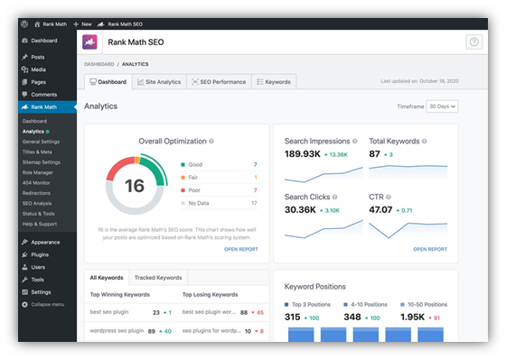Click the CTR trend line chart

408,230
